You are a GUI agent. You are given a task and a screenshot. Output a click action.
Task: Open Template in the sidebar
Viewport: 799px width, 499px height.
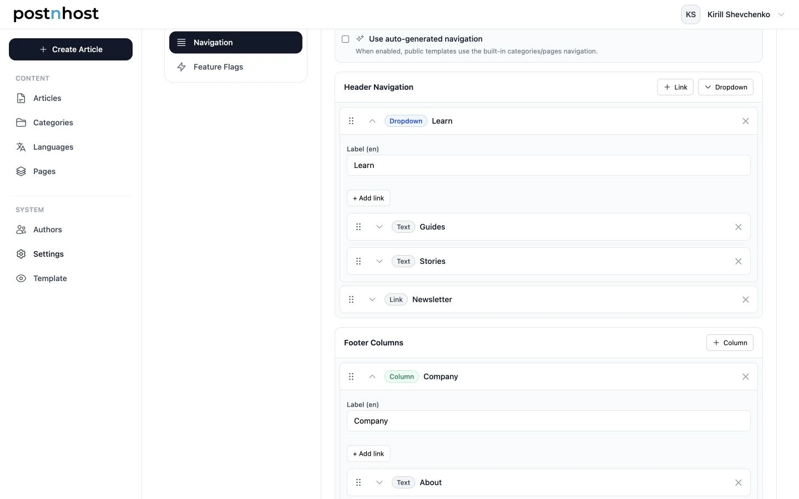pyautogui.click(x=70, y=278)
